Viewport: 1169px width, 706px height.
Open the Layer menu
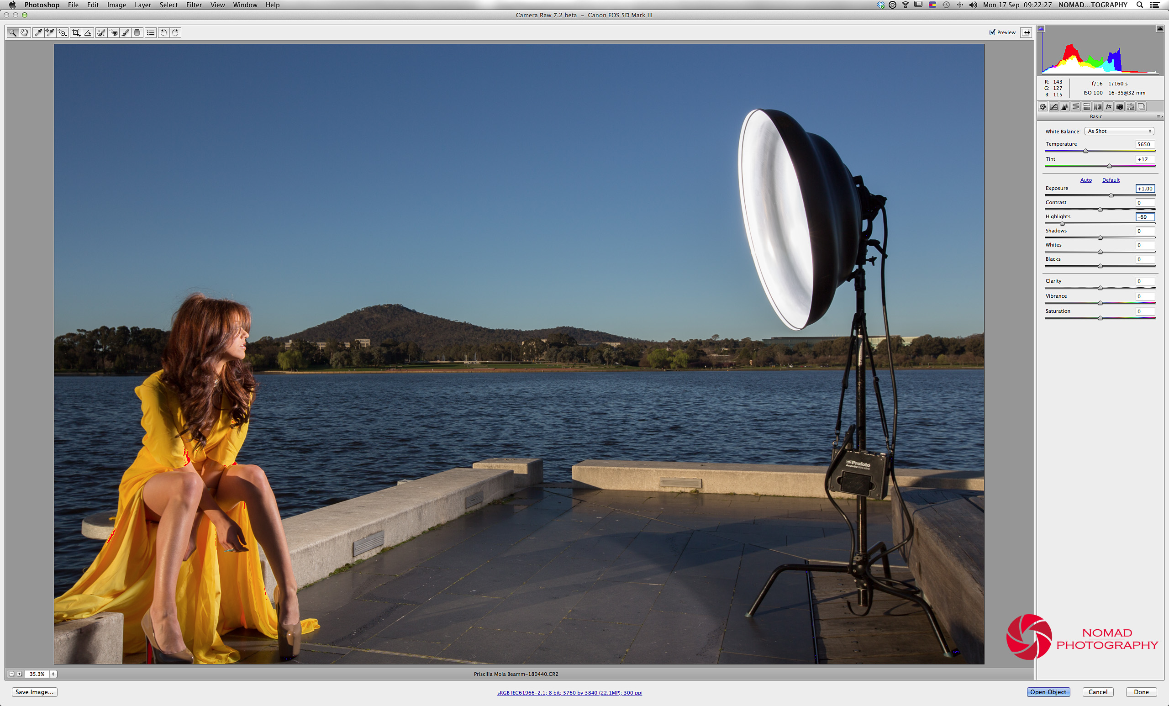coord(142,5)
